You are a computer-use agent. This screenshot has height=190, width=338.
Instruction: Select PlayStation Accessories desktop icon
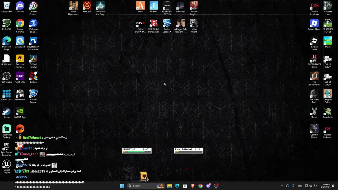[33, 44]
